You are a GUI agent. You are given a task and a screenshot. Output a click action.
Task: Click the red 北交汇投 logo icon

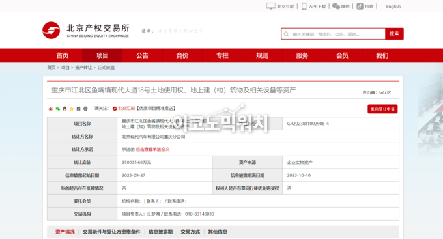tap(115, 109)
